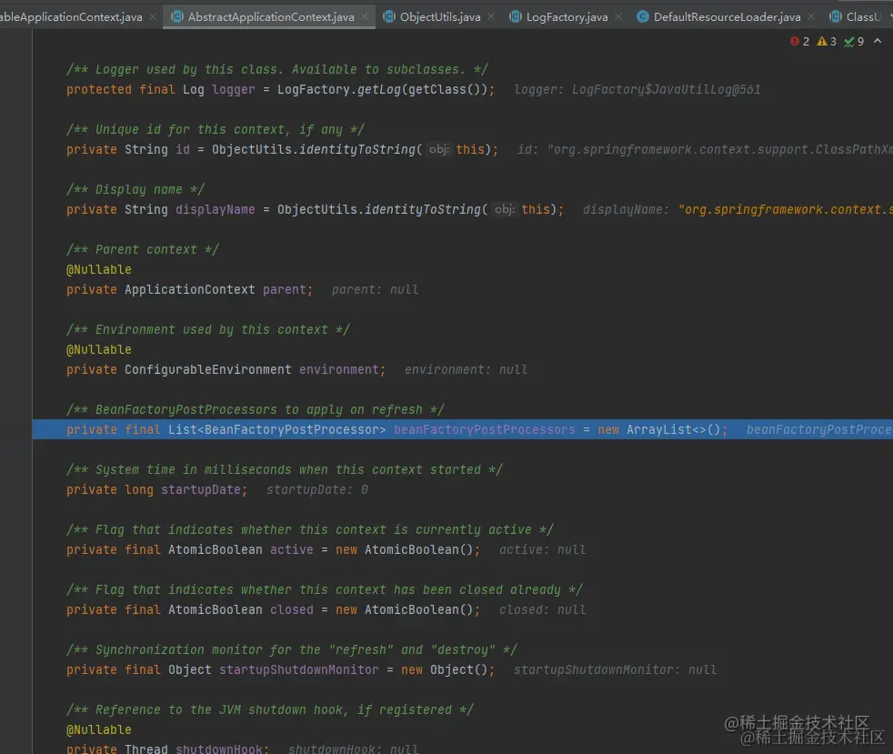Click the startupDate field name

click(200, 489)
